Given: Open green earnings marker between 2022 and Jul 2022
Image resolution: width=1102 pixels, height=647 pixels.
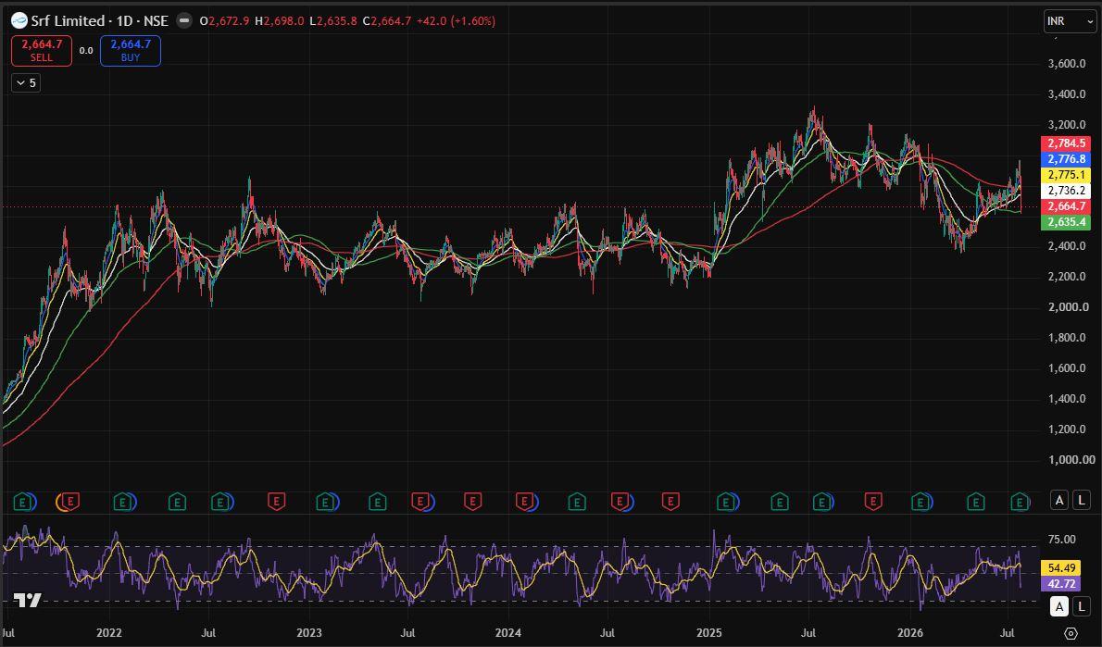Looking at the screenshot, I should pyautogui.click(x=177, y=502).
